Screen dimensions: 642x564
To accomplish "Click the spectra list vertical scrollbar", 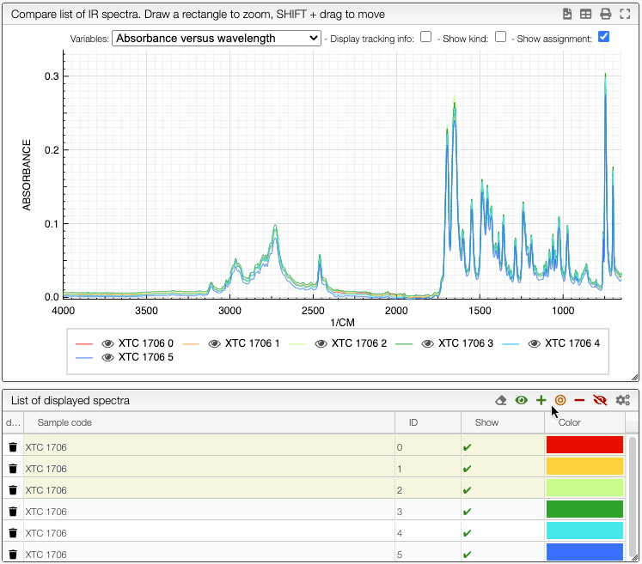I will coord(633,497).
